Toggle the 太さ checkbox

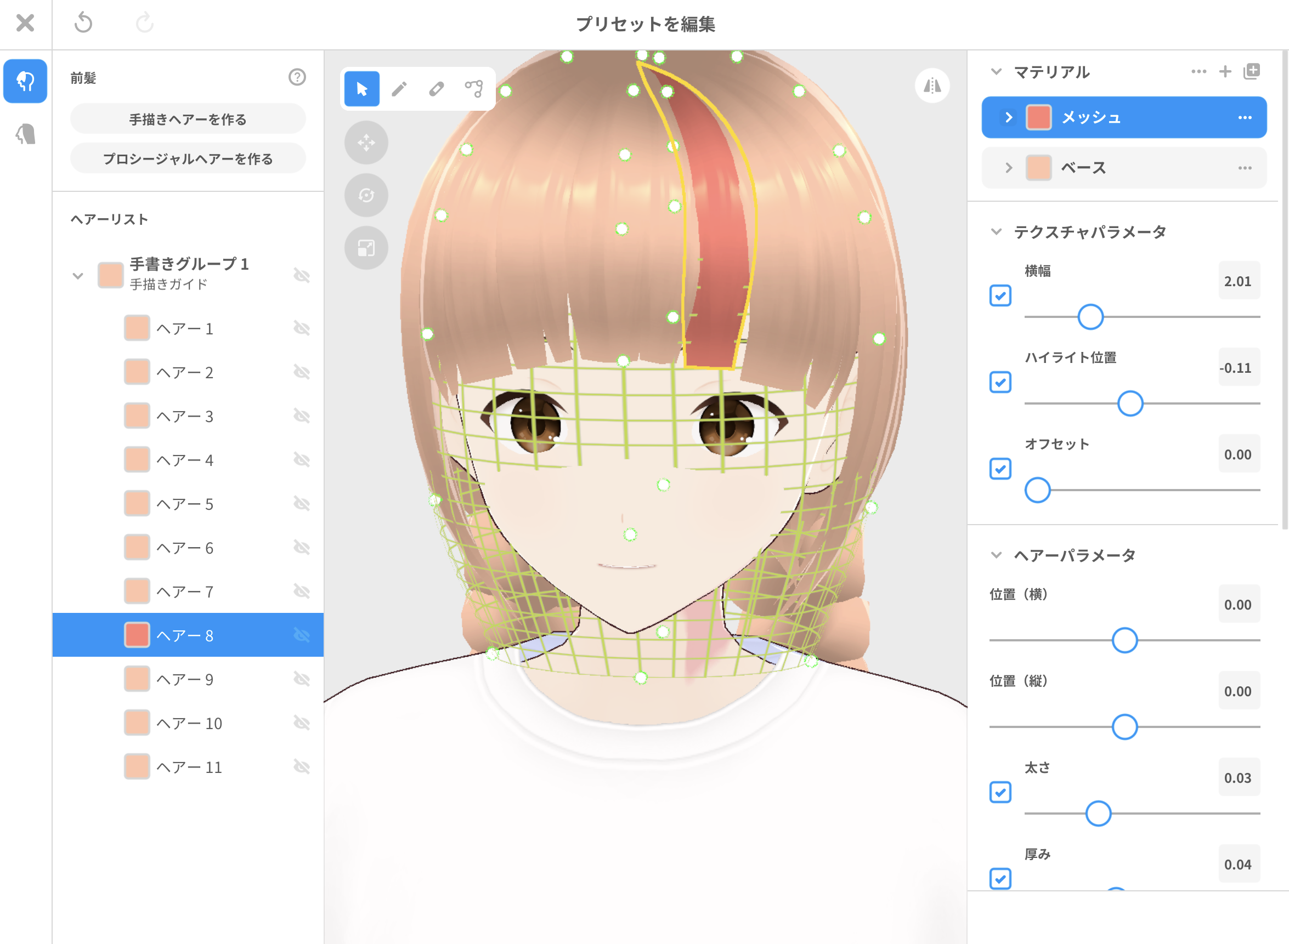1000,792
